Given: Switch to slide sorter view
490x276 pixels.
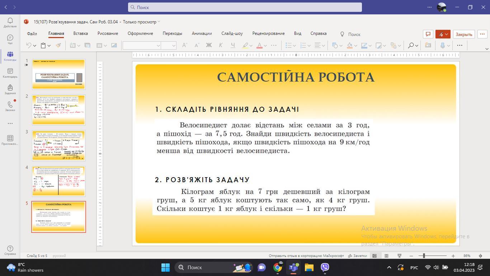Looking at the screenshot, I should (x=386, y=256).
